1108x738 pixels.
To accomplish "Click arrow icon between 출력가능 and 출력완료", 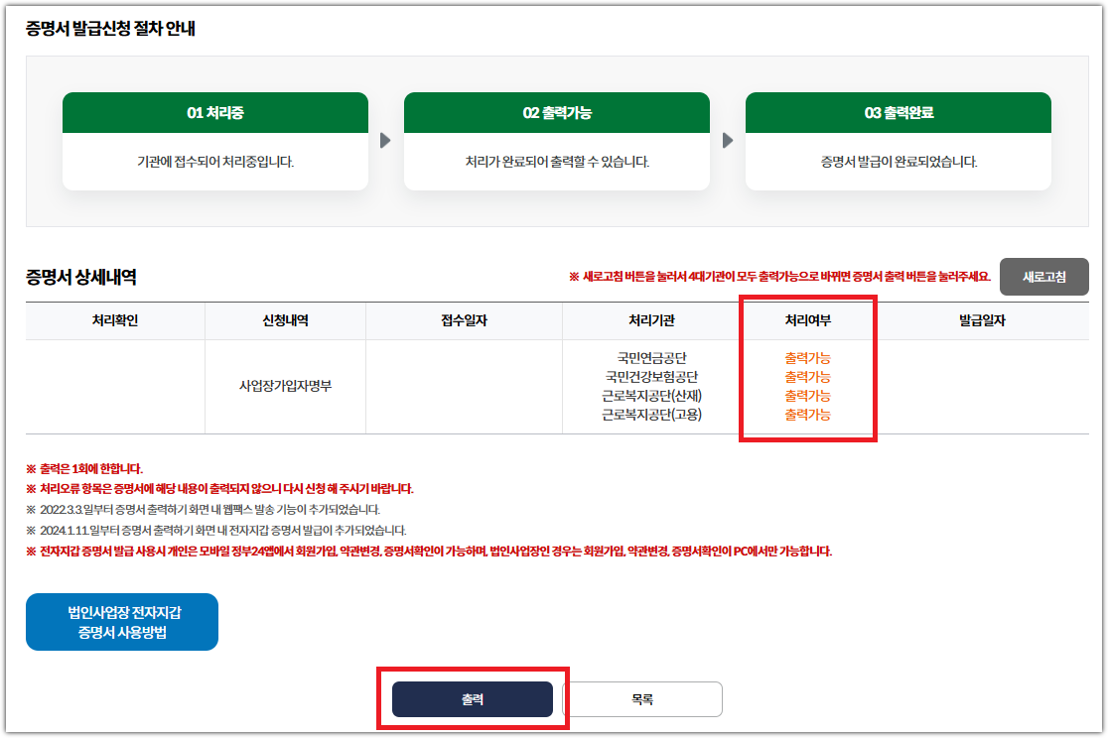I will point(728,141).
